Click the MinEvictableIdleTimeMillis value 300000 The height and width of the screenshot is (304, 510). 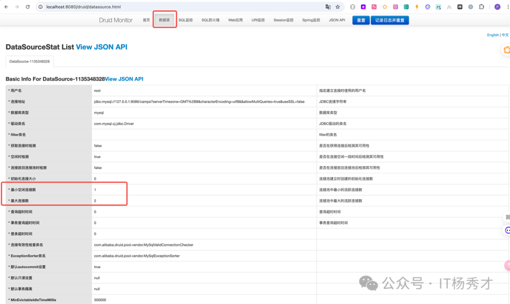point(100,300)
